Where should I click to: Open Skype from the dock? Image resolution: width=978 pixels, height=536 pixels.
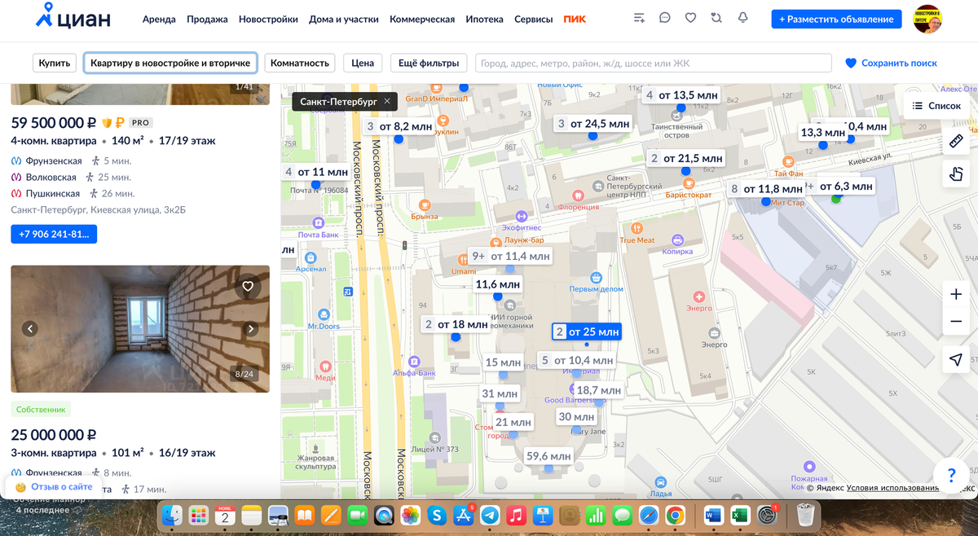click(437, 515)
